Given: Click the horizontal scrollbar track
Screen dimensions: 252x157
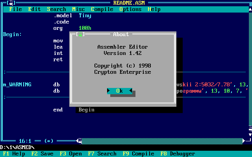Looking at the screenshot, I should [162, 141].
